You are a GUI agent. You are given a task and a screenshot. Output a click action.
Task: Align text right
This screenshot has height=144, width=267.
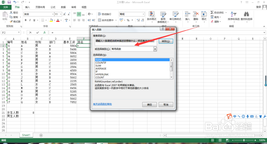pos(83,20)
